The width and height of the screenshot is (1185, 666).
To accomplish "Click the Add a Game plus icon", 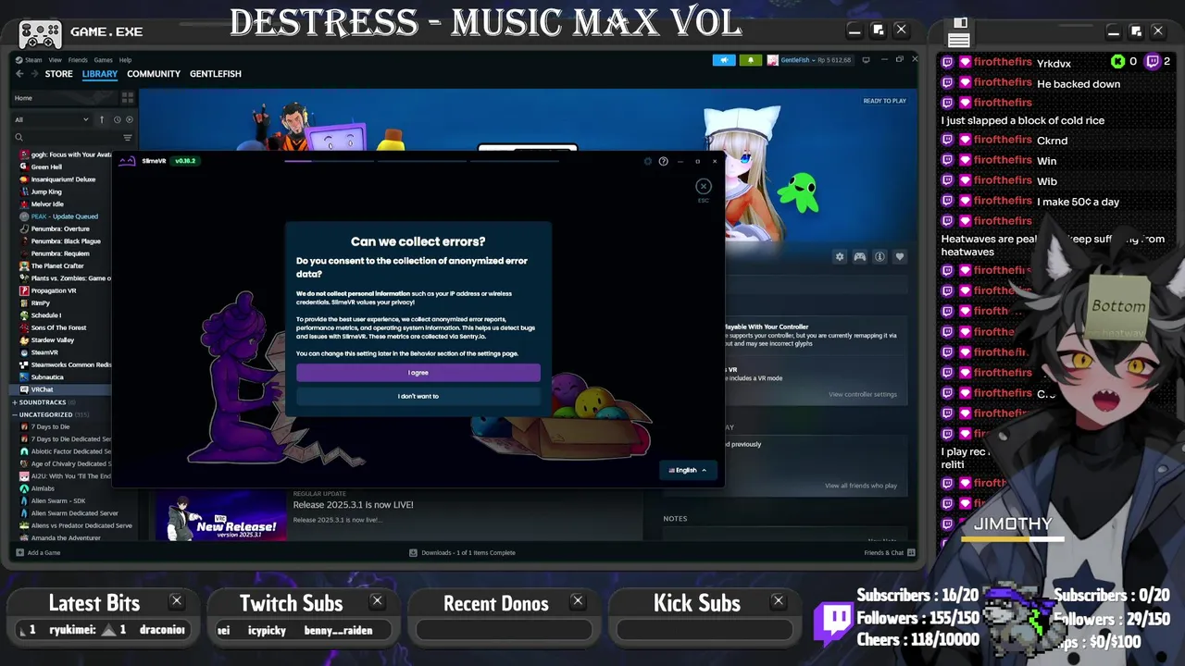I will click(x=19, y=552).
